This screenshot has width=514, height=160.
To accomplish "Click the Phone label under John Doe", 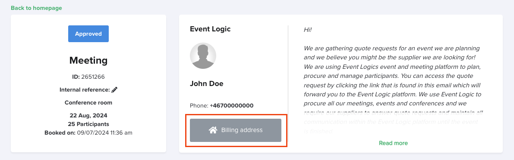I will tap(199, 106).
